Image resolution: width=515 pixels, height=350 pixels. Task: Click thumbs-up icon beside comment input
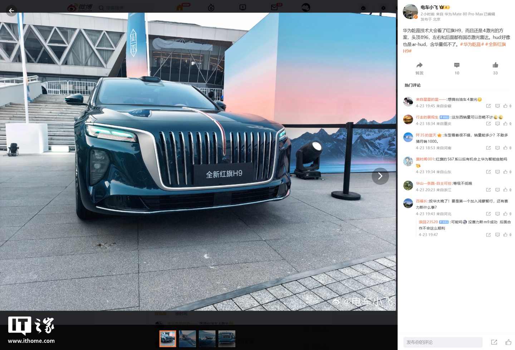pyautogui.click(x=508, y=342)
